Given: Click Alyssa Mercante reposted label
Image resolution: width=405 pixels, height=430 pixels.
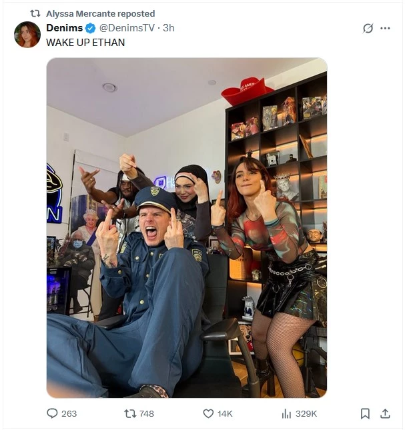Looking at the screenshot, I should coord(101,13).
